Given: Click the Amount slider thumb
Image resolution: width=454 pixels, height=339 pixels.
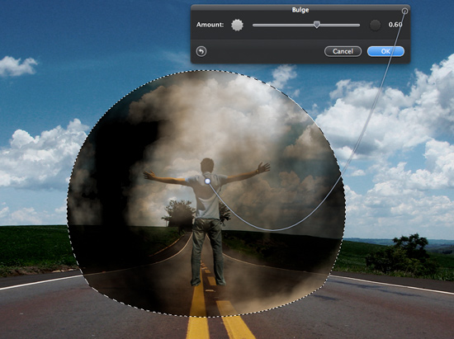Looking at the screenshot, I should click(x=317, y=25).
